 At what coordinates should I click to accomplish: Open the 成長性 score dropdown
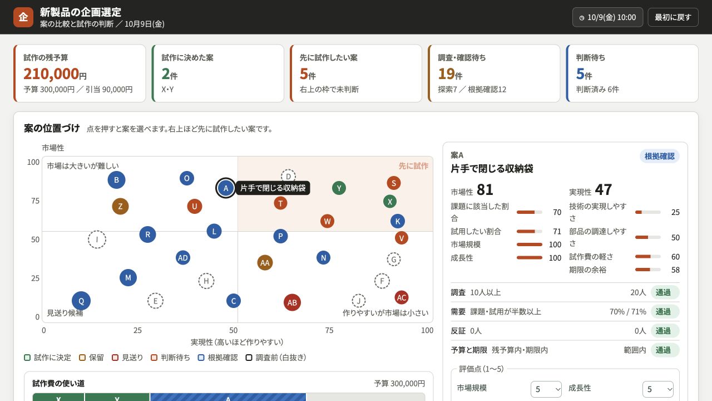click(658, 389)
